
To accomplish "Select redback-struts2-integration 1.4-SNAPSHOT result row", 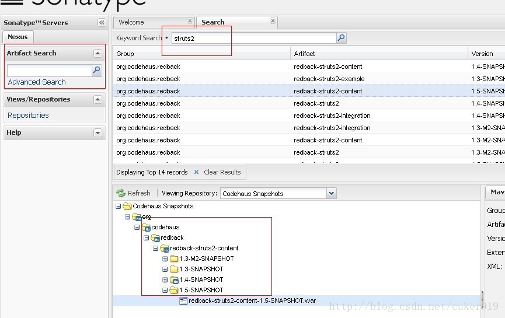I will (309, 116).
